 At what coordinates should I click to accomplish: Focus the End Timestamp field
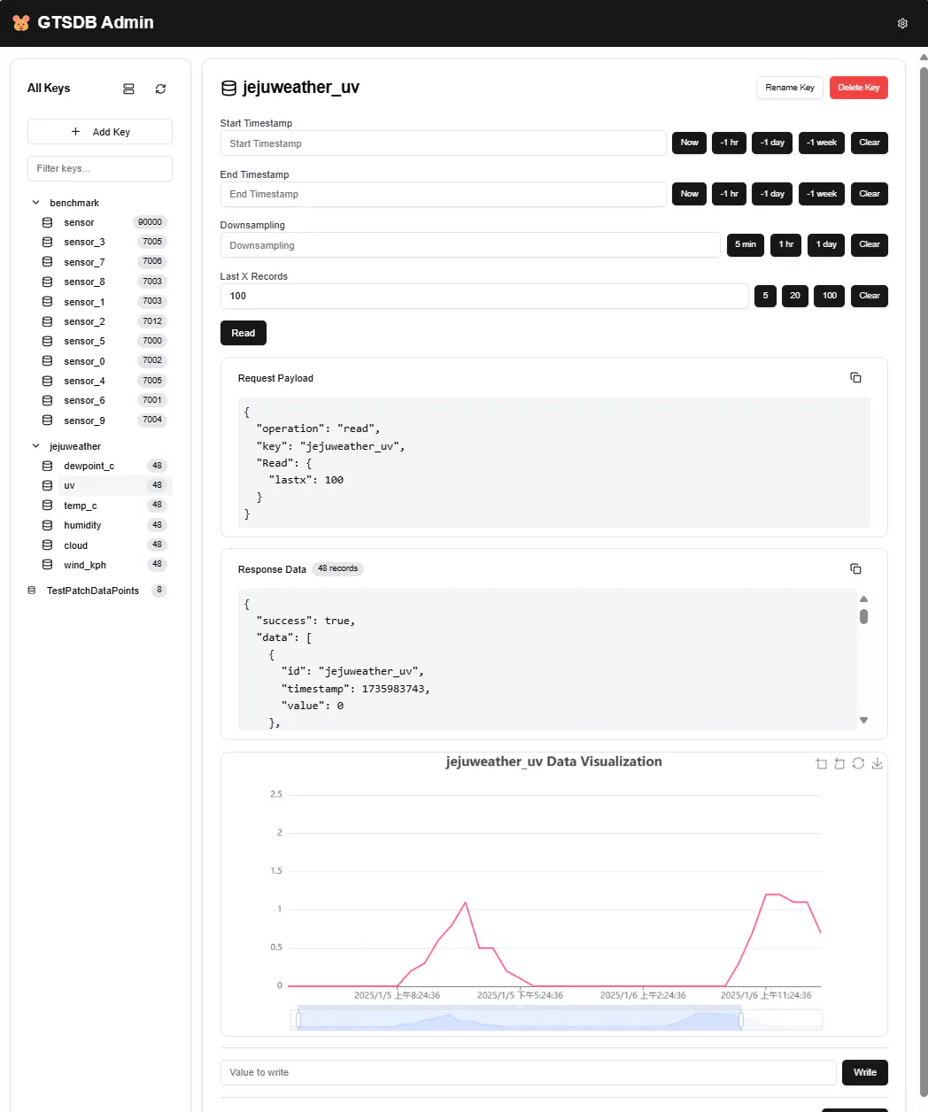coord(443,194)
